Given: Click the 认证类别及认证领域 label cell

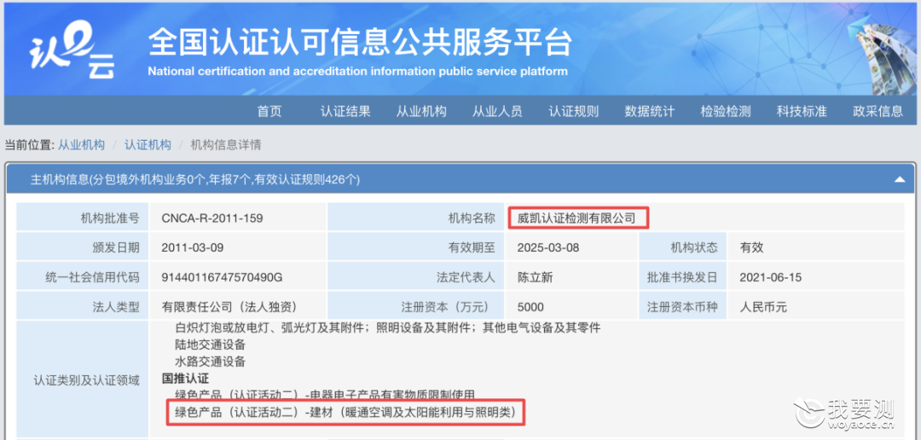Looking at the screenshot, I should click(83, 380).
